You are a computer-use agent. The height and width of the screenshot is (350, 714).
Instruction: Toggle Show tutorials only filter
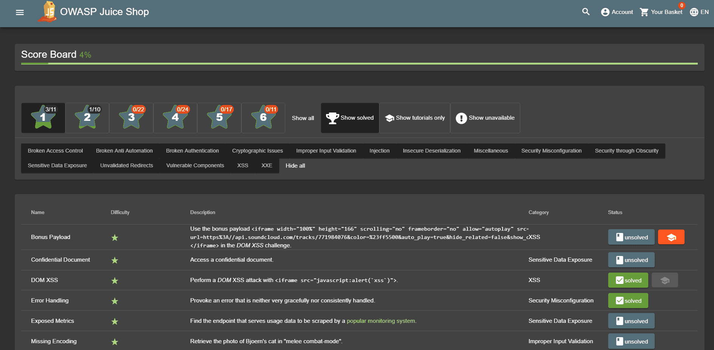415,118
